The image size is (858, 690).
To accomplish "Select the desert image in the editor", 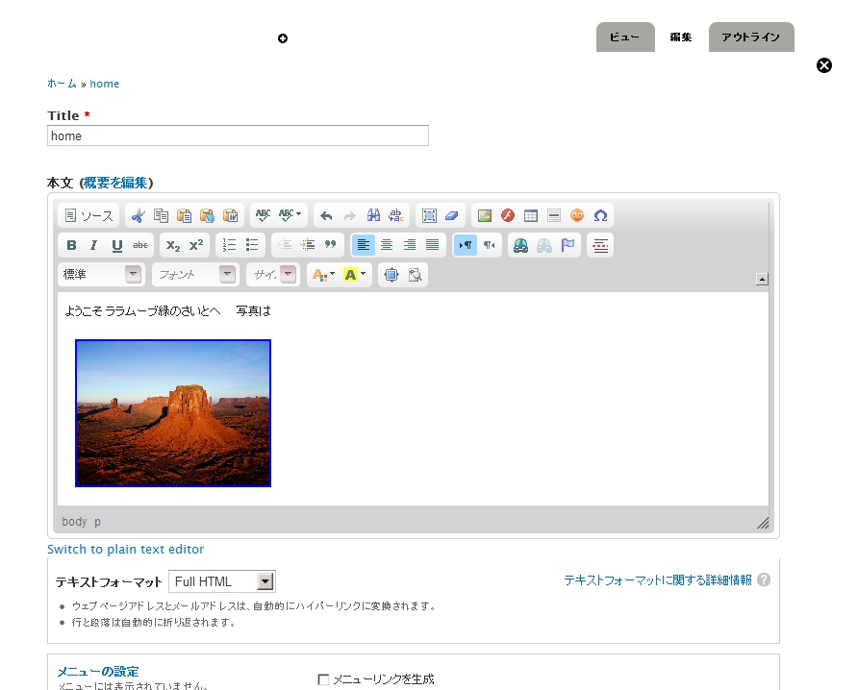I will [173, 413].
